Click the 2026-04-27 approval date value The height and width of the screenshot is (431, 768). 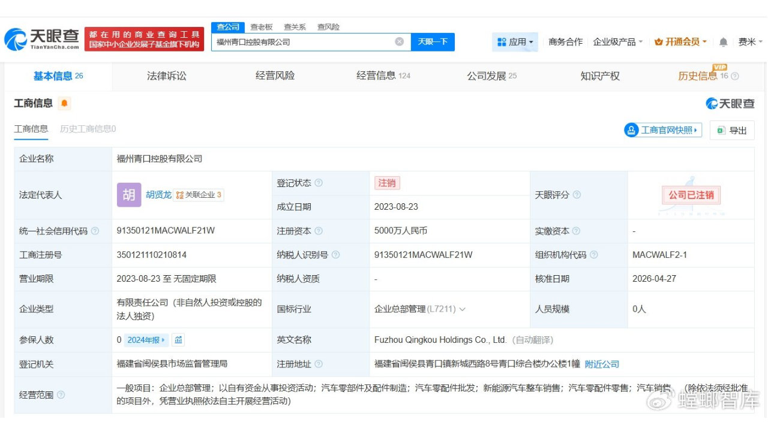[654, 279]
